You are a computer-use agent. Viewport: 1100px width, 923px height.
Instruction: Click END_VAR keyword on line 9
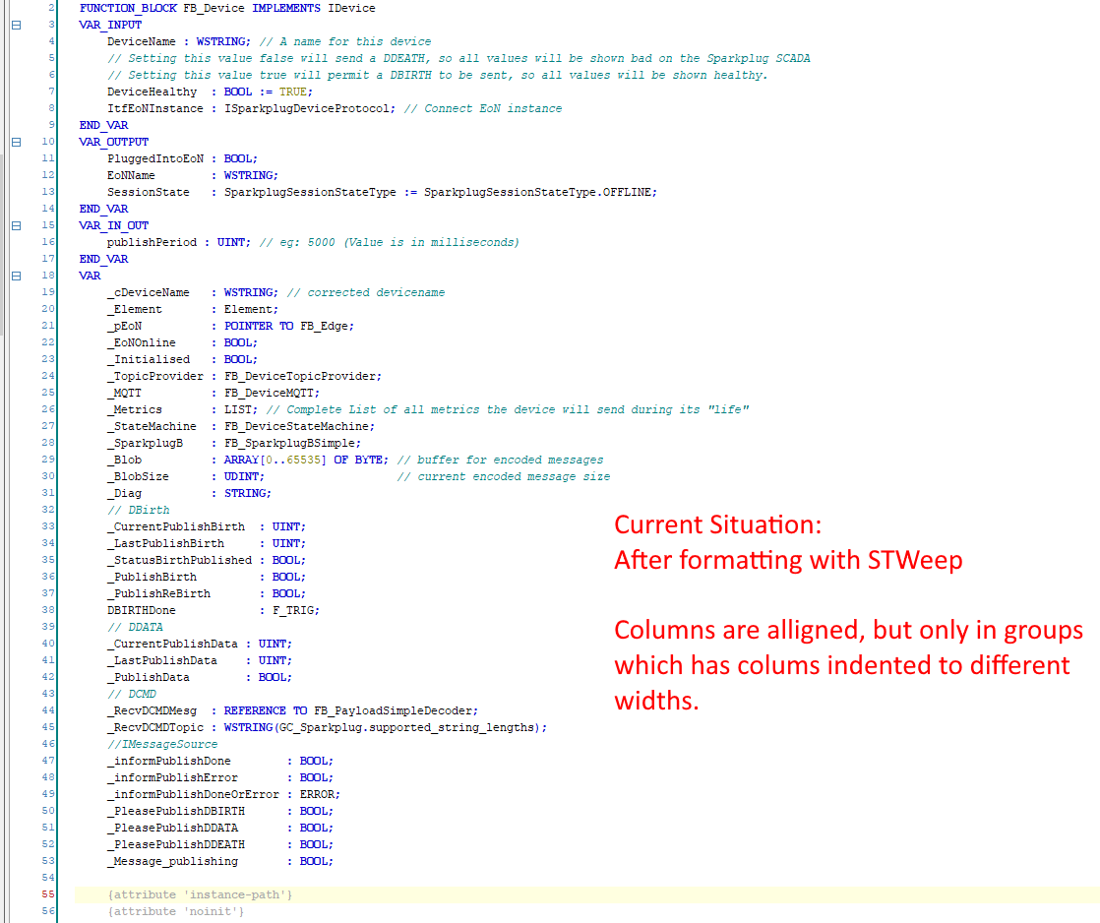(x=103, y=125)
